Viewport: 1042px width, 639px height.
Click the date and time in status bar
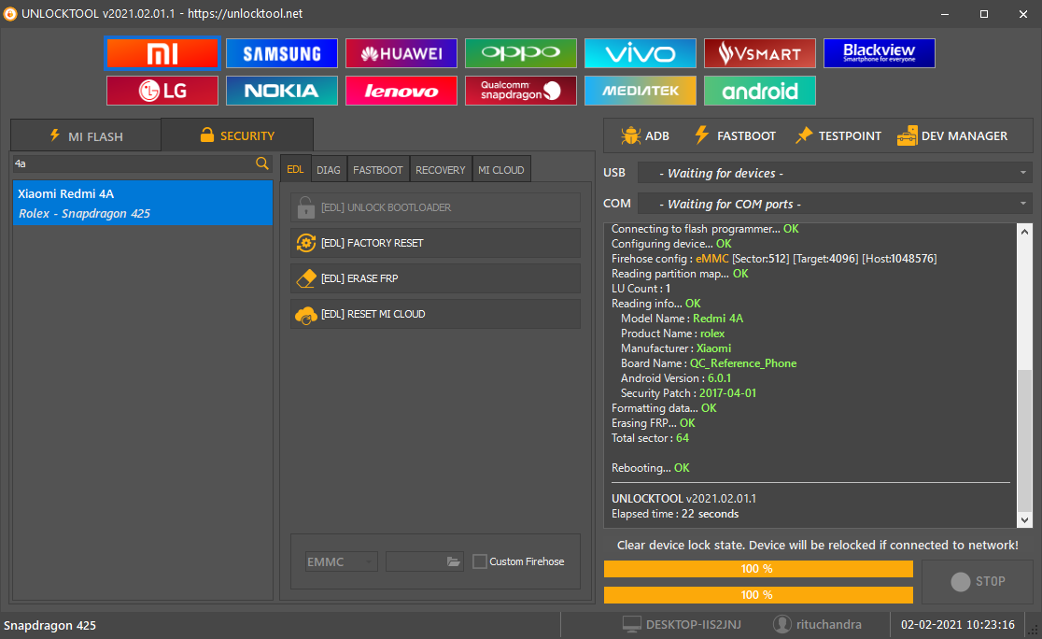(958, 624)
